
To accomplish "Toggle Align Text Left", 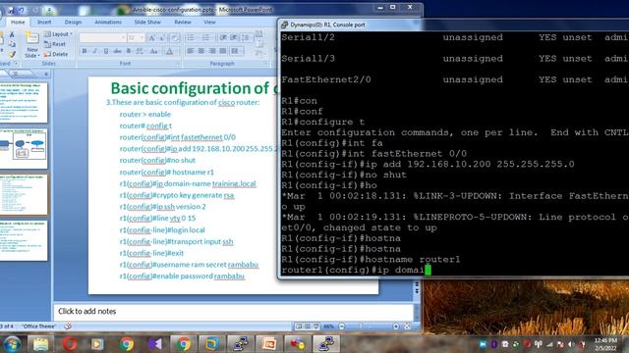I will coord(190,51).
